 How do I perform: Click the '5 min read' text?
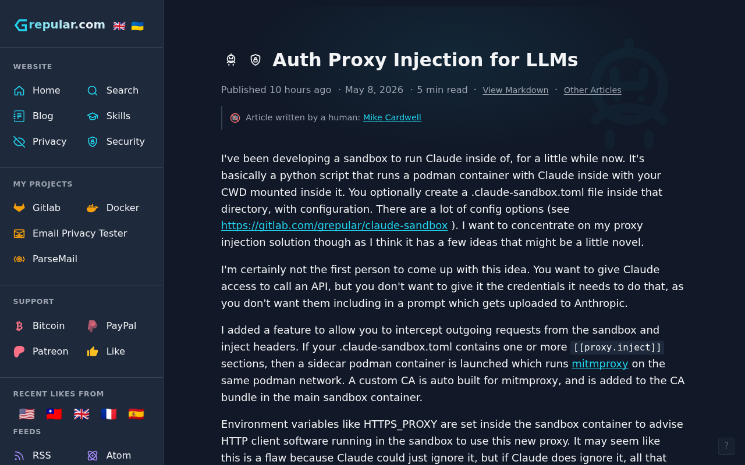click(x=442, y=90)
